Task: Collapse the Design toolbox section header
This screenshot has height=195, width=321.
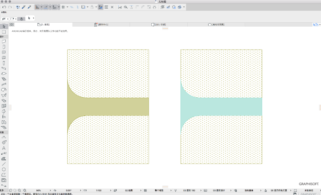Action: pyautogui.click(x=4, y=37)
